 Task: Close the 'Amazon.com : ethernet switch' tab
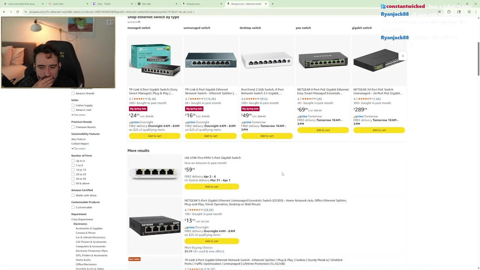[266, 4]
